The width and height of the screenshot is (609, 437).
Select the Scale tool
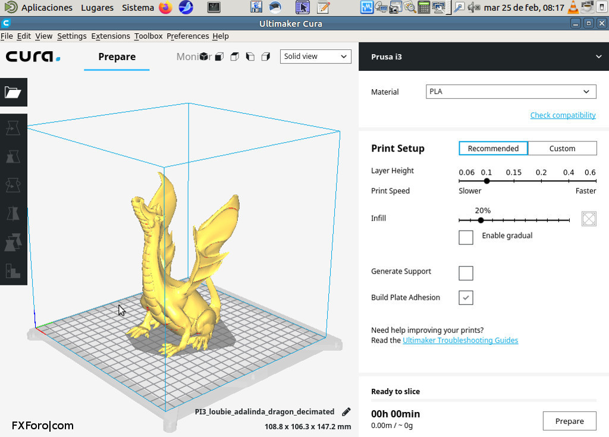(x=13, y=156)
